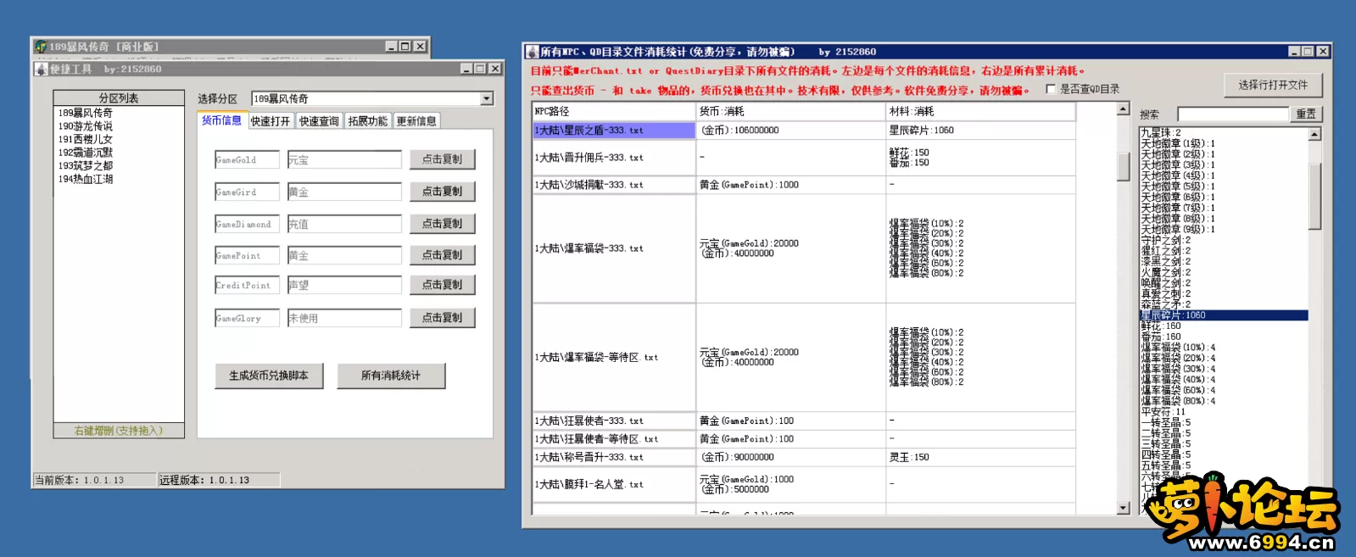Select 星辰碎片:1060 in totals list

(1224, 315)
